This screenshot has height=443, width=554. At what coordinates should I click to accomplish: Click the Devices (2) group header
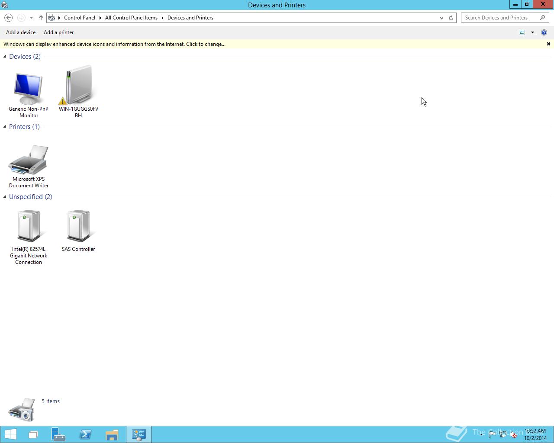(25, 57)
